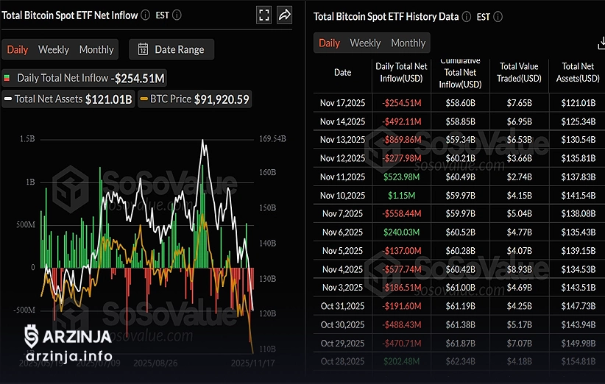605x384 pixels.
Task: Select Daily tab in chart panel
Action: tap(18, 49)
